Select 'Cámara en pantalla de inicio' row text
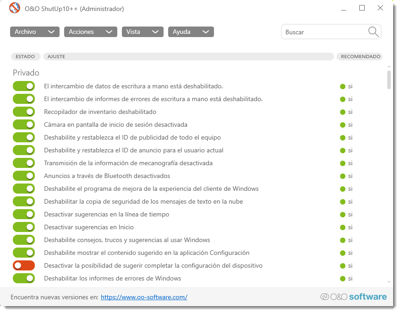 tap(115, 124)
